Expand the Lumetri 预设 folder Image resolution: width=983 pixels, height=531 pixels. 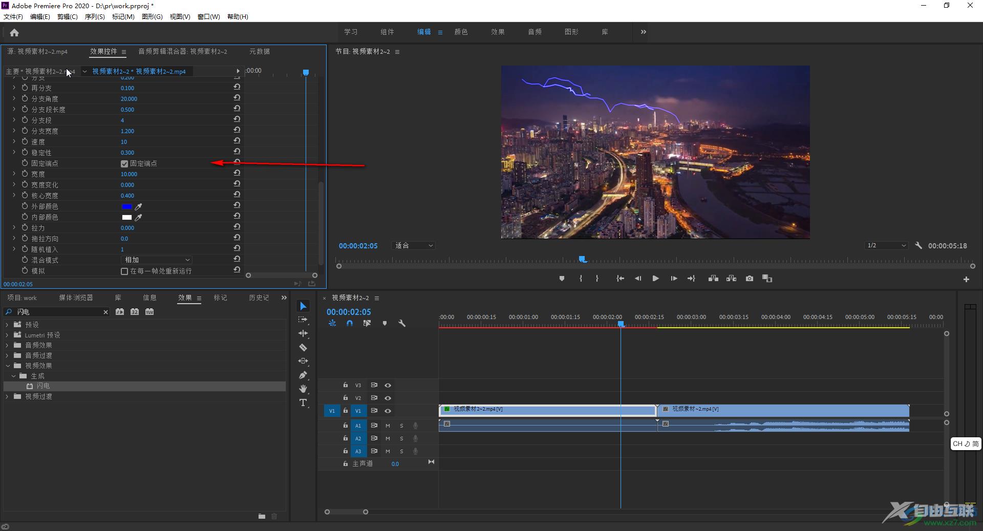(x=7, y=335)
